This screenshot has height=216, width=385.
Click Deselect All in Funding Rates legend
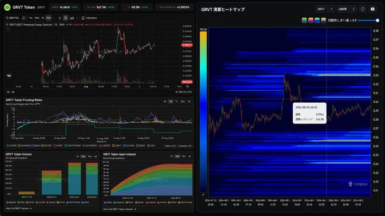coord(185,146)
